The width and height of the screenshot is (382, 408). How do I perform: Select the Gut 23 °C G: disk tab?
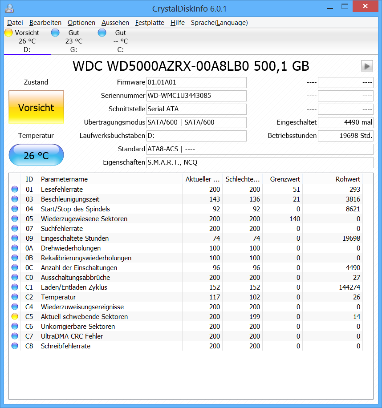(74, 41)
